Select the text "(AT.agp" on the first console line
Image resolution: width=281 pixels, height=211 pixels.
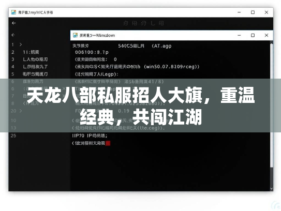(x=161, y=46)
